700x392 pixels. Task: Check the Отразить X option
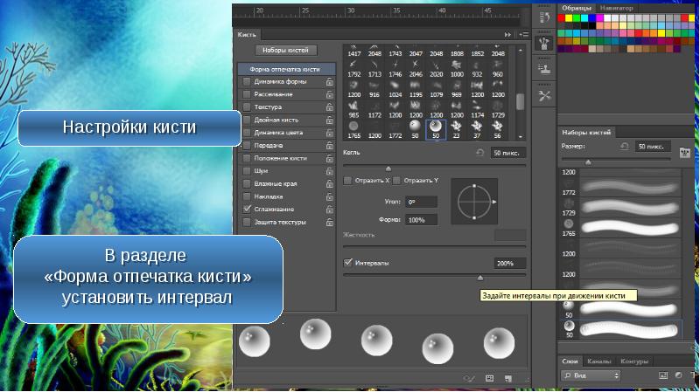pos(348,181)
